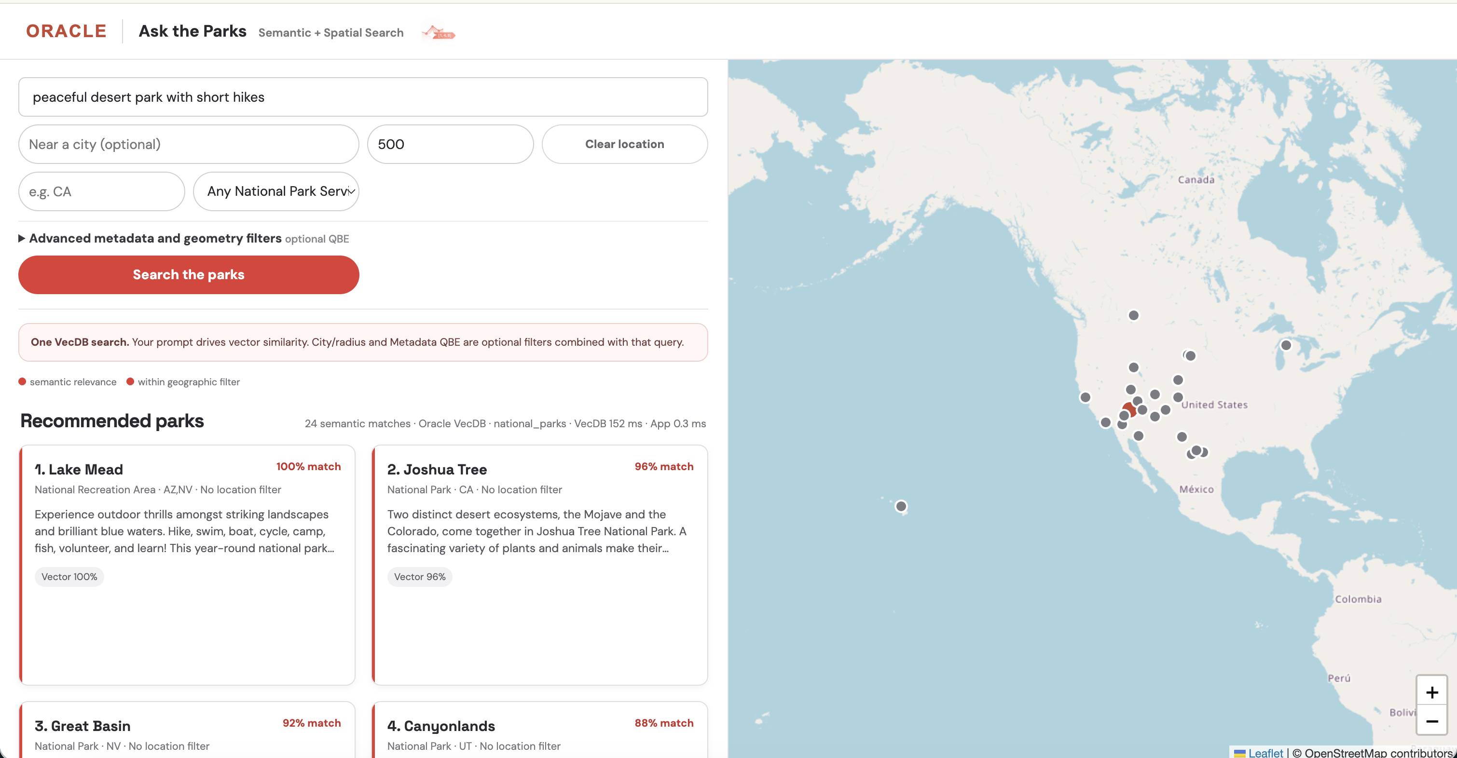Click the 92% match label
1457x758 pixels.
coord(312,723)
